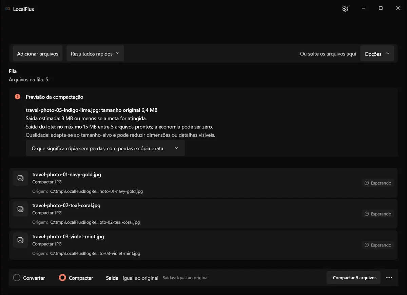
Task: Click the origin path of travel-photo-02-teal-coral.jpg
Action: pos(95,222)
